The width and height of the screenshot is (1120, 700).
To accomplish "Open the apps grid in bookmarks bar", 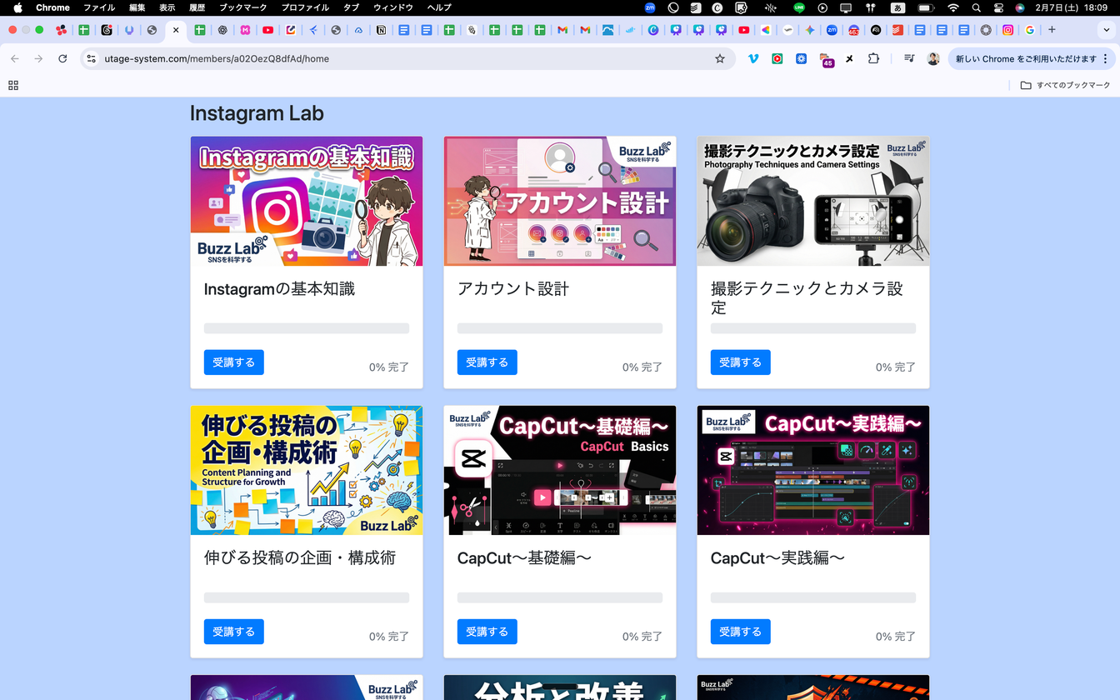I will (x=12, y=85).
